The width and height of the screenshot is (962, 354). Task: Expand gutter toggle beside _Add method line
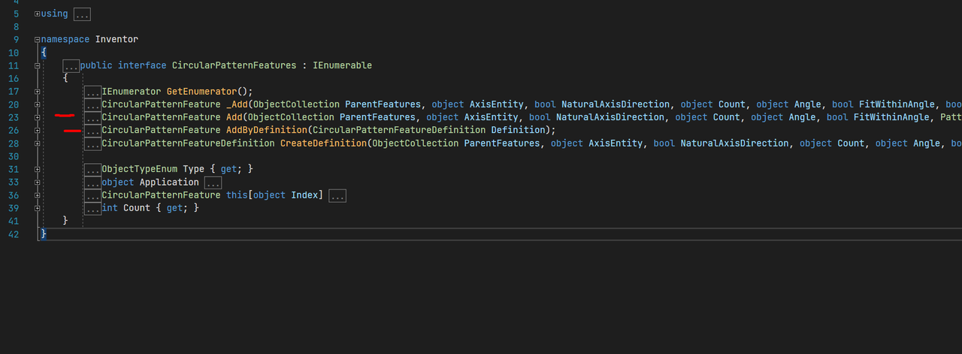[x=38, y=104]
